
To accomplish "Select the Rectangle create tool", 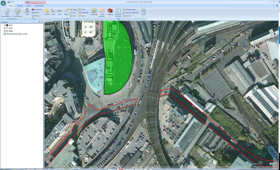I will tap(83, 13).
